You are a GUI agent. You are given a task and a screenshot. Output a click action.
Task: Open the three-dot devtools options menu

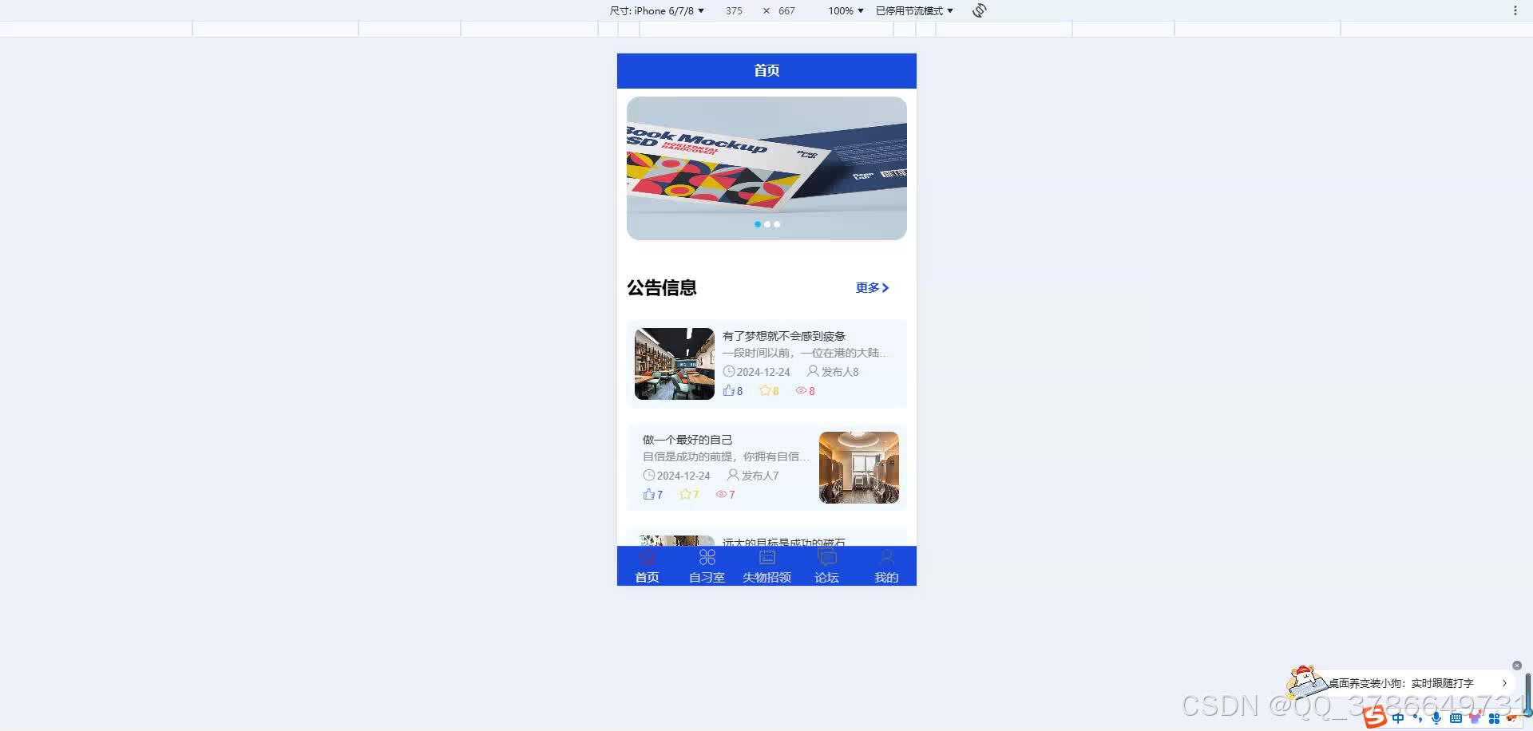pyautogui.click(x=1515, y=10)
